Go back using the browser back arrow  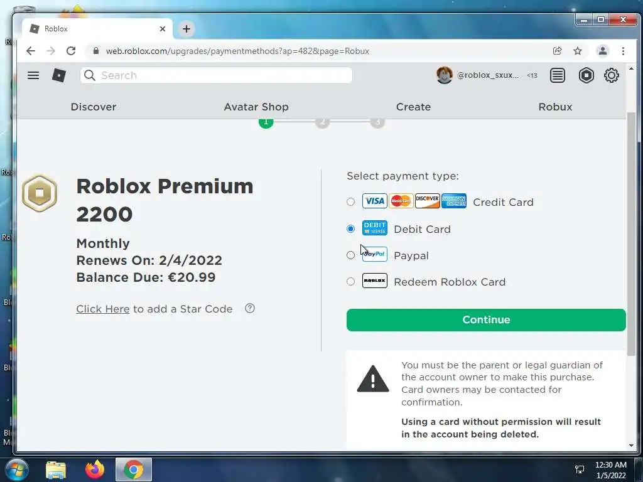[x=31, y=51]
